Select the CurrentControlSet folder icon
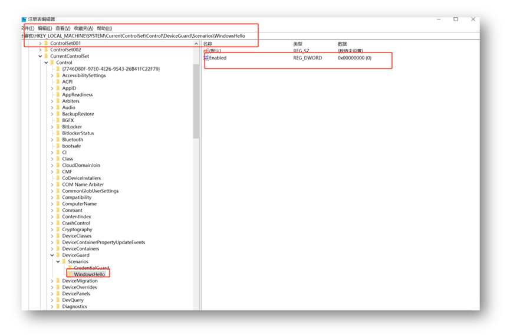The height and width of the screenshot is (335, 510). coord(46,56)
